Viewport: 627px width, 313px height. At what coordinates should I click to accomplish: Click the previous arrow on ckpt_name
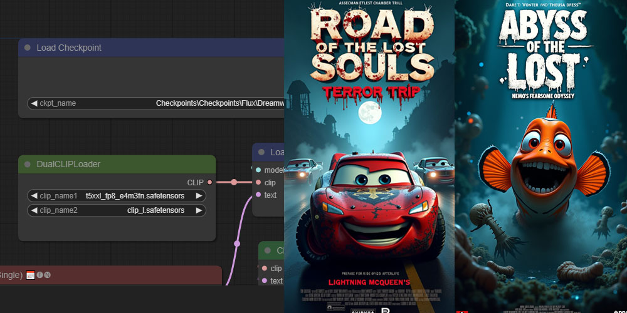coord(34,103)
